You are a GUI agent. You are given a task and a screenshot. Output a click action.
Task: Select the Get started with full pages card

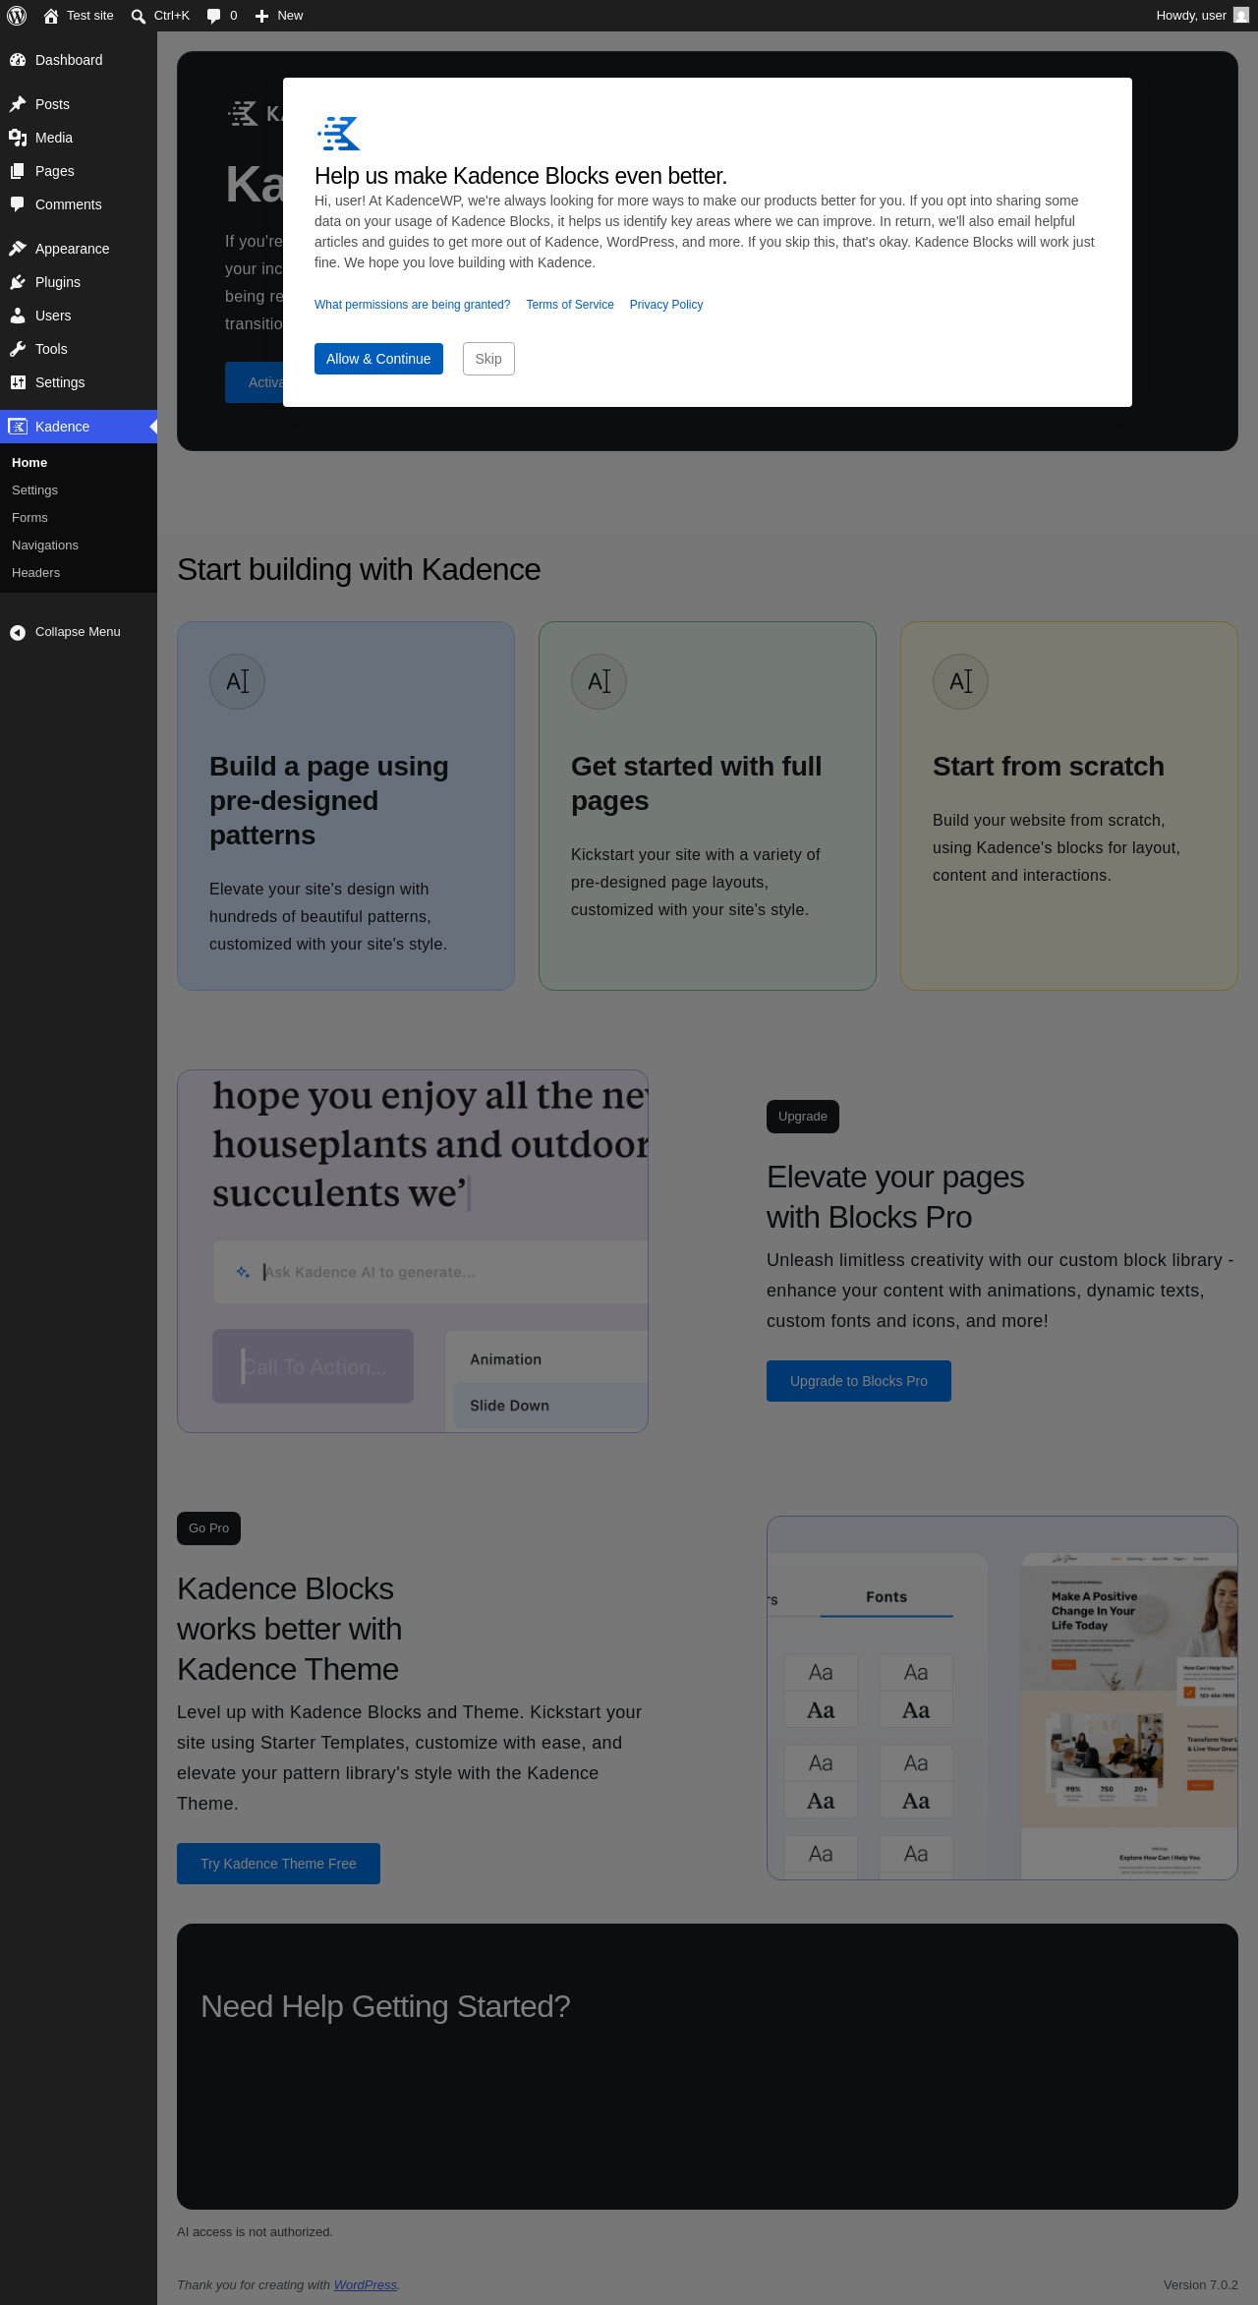pyautogui.click(x=708, y=806)
